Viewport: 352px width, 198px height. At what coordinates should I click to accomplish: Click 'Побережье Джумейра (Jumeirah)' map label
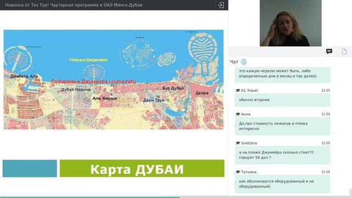[94, 81]
